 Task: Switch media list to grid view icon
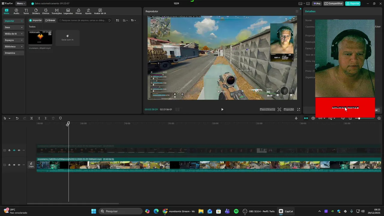(x=118, y=20)
